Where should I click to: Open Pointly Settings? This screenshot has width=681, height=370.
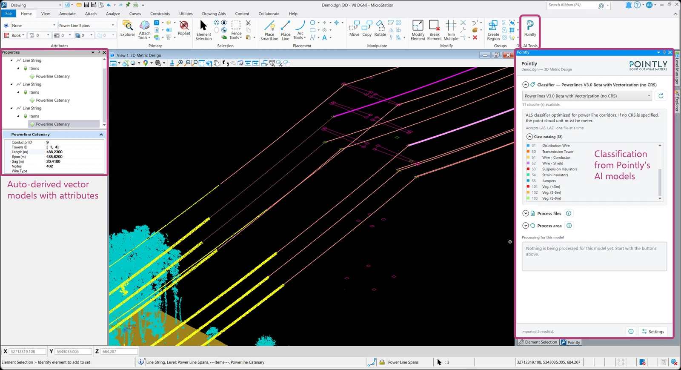(x=652, y=331)
